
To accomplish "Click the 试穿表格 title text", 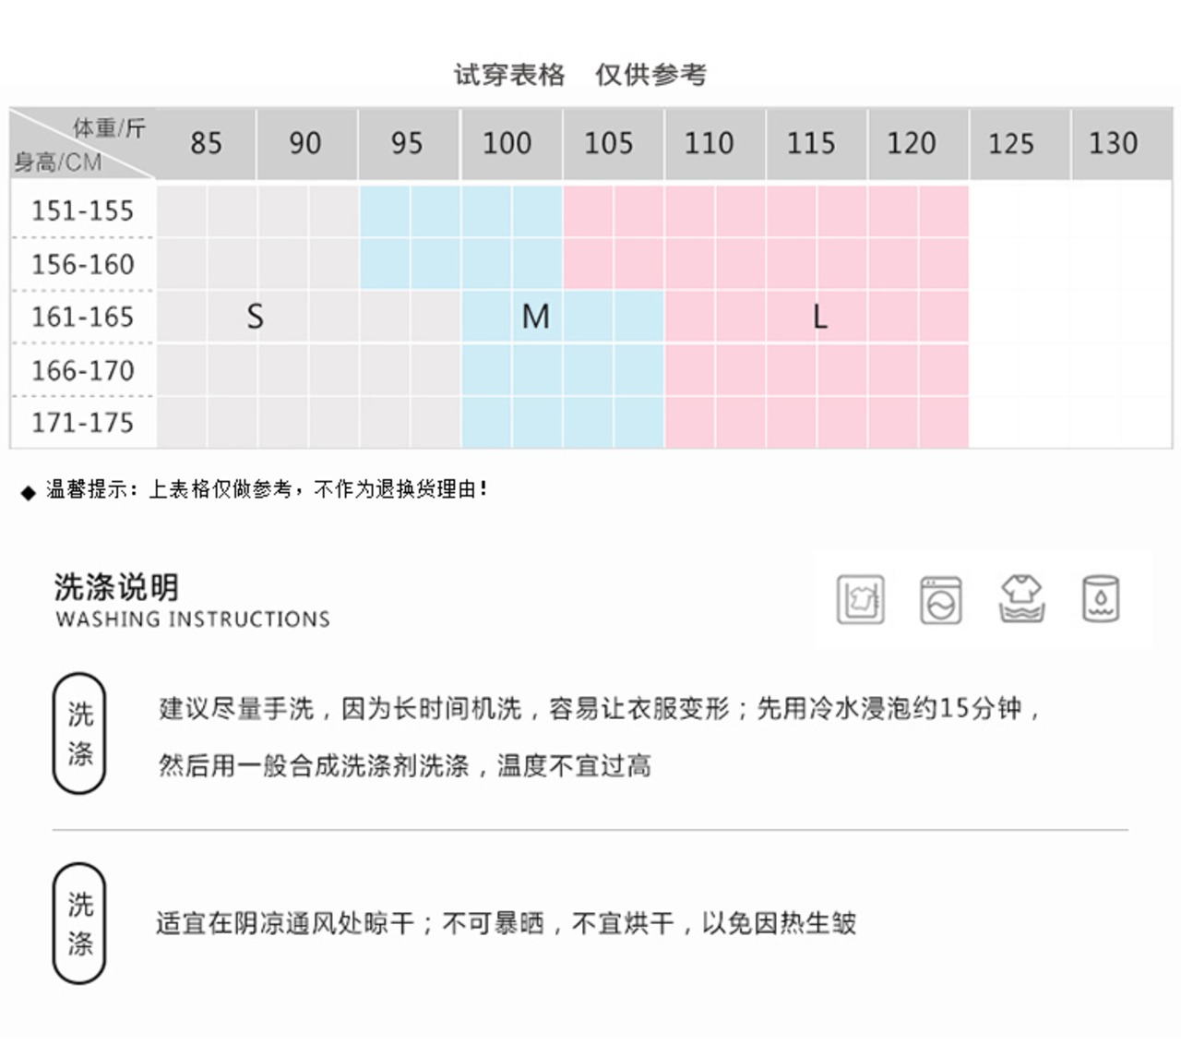I will (509, 75).
